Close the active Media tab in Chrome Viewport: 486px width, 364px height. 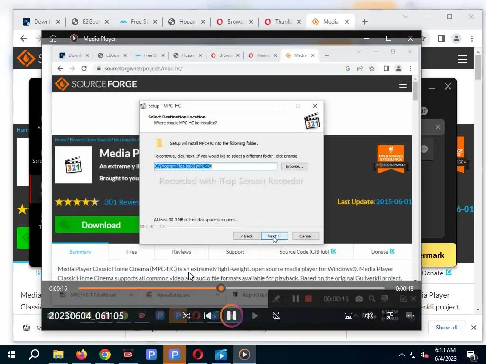[x=347, y=22]
